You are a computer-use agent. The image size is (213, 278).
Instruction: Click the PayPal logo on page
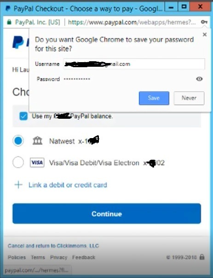(20, 42)
